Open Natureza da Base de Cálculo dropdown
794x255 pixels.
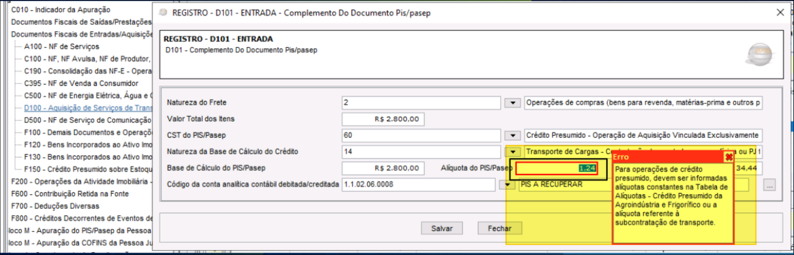pyautogui.click(x=513, y=152)
